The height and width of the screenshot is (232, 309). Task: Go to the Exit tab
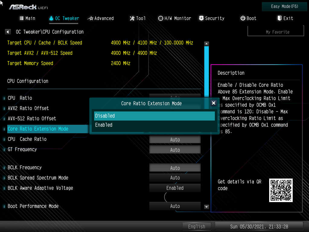coord(285,18)
